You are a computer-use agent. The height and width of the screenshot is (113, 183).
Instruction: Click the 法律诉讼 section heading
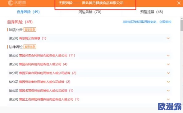pyautogui.click(x=16, y=47)
